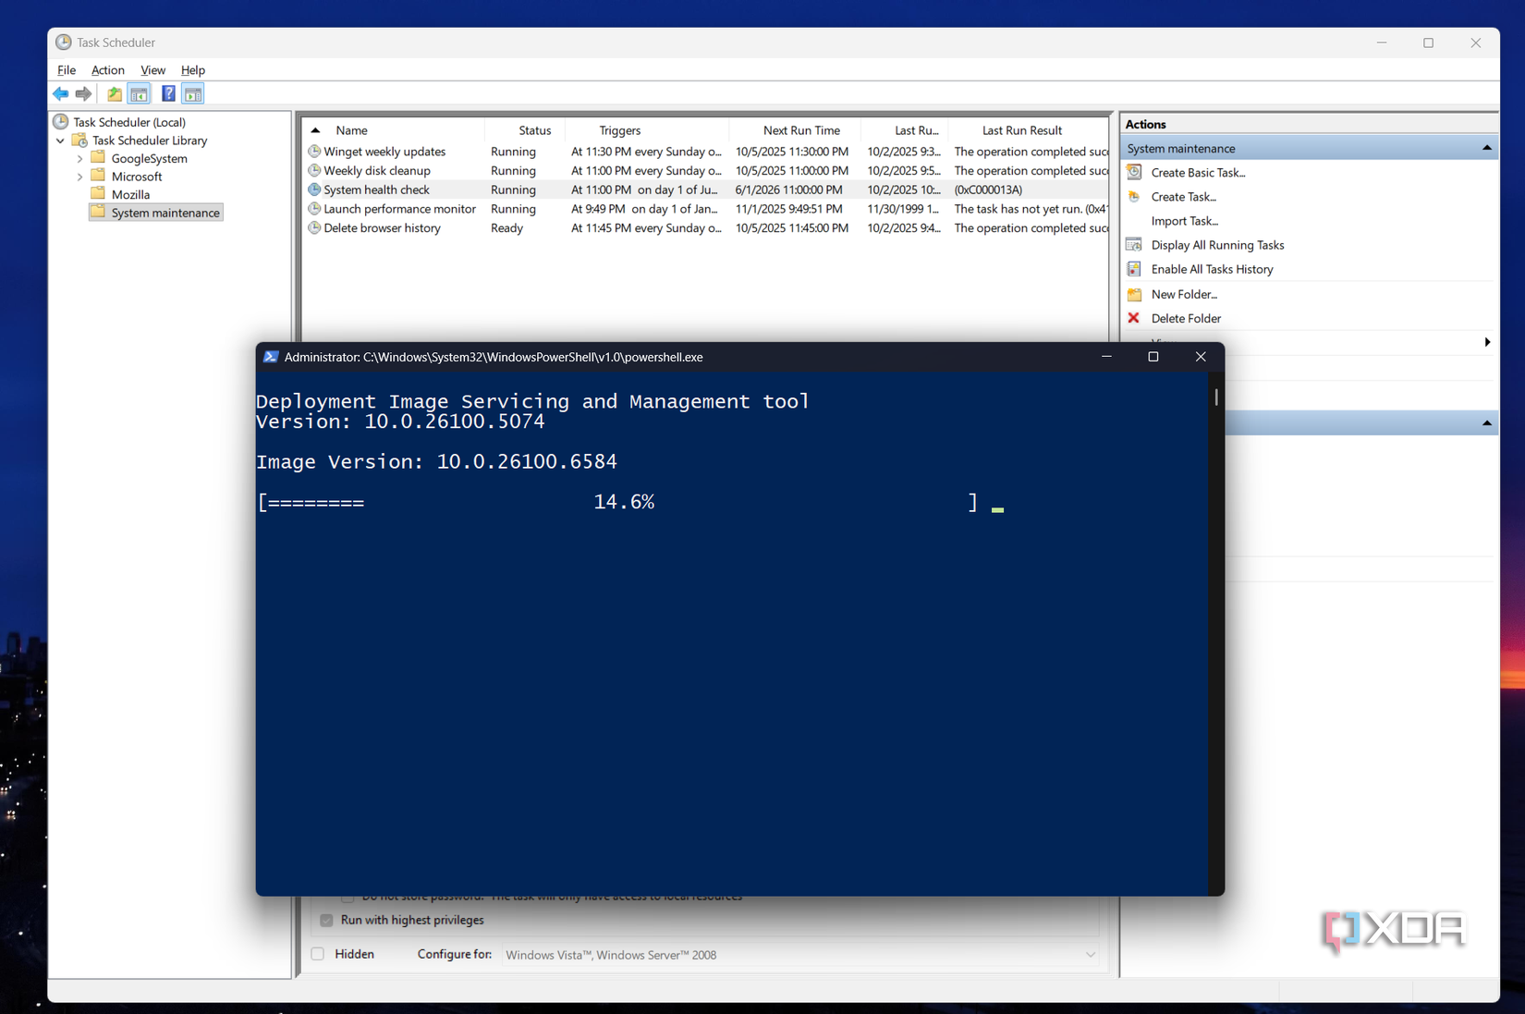Expand the Microsoft folder
The width and height of the screenshot is (1525, 1014).
(x=80, y=176)
